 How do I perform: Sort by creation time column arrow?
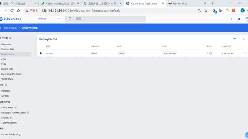pos(232,46)
